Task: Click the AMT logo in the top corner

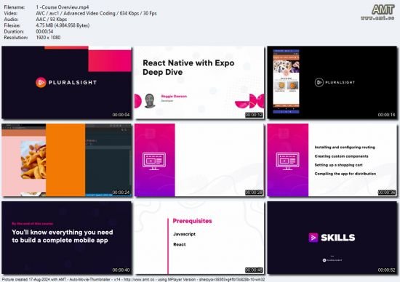Action: pyautogui.click(x=383, y=9)
